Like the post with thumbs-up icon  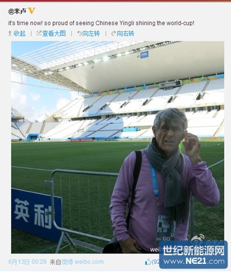(x=148, y=262)
